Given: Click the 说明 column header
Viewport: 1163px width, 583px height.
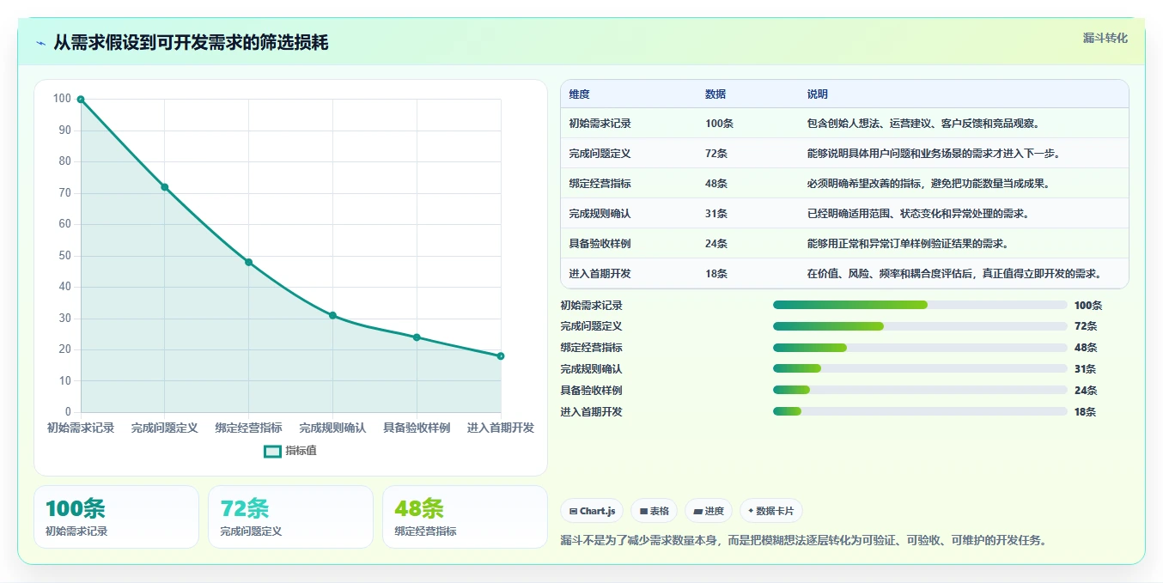Looking at the screenshot, I should tap(818, 94).
